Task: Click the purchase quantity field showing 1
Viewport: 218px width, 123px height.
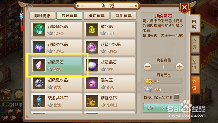Action: [x=163, y=67]
